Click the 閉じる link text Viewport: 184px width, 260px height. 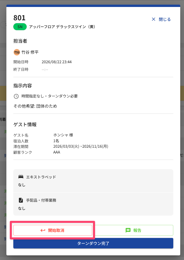coord(165,19)
